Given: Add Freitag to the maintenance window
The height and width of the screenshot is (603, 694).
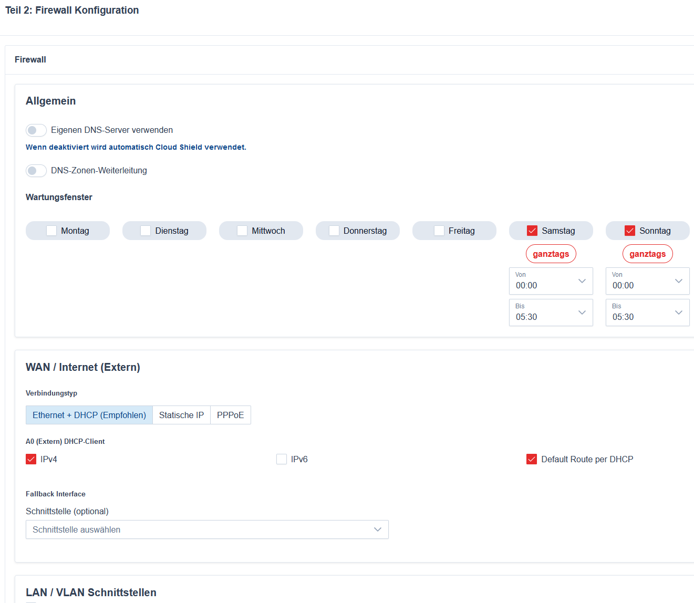Looking at the screenshot, I should pyautogui.click(x=439, y=230).
